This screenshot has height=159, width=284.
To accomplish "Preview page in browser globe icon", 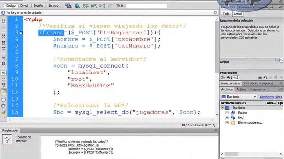I will pos(77,6).
